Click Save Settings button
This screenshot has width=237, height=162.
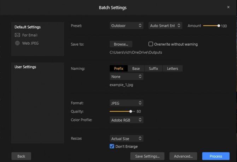pos(147,156)
